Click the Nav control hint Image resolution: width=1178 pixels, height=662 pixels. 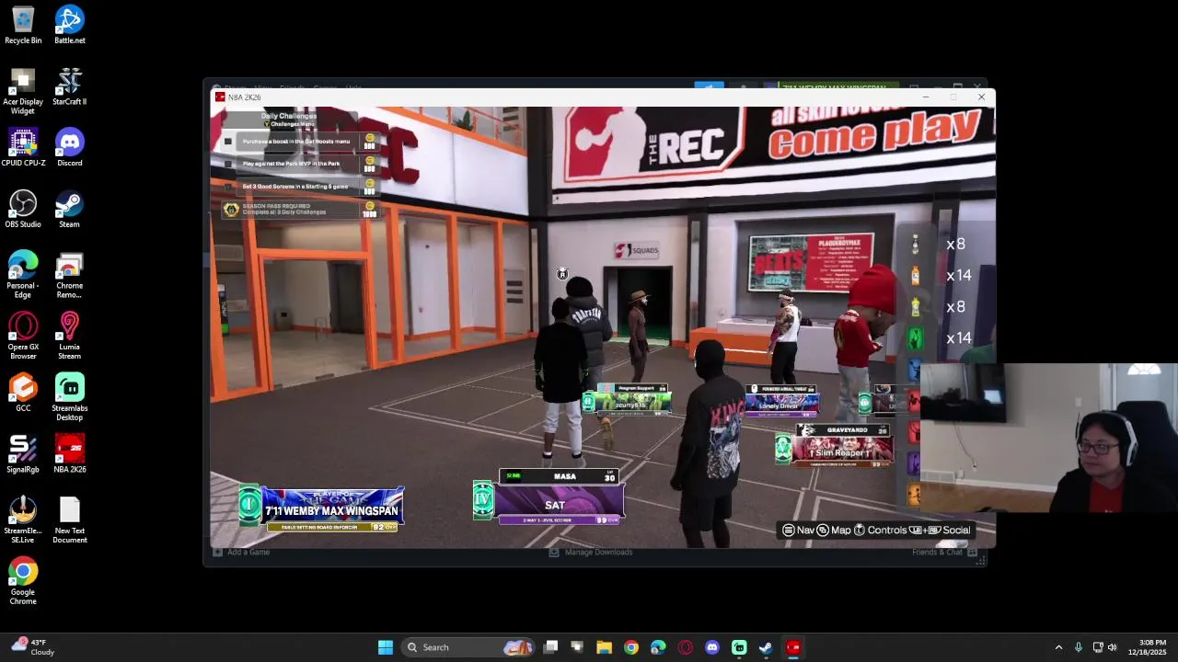click(x=799, y=531)
